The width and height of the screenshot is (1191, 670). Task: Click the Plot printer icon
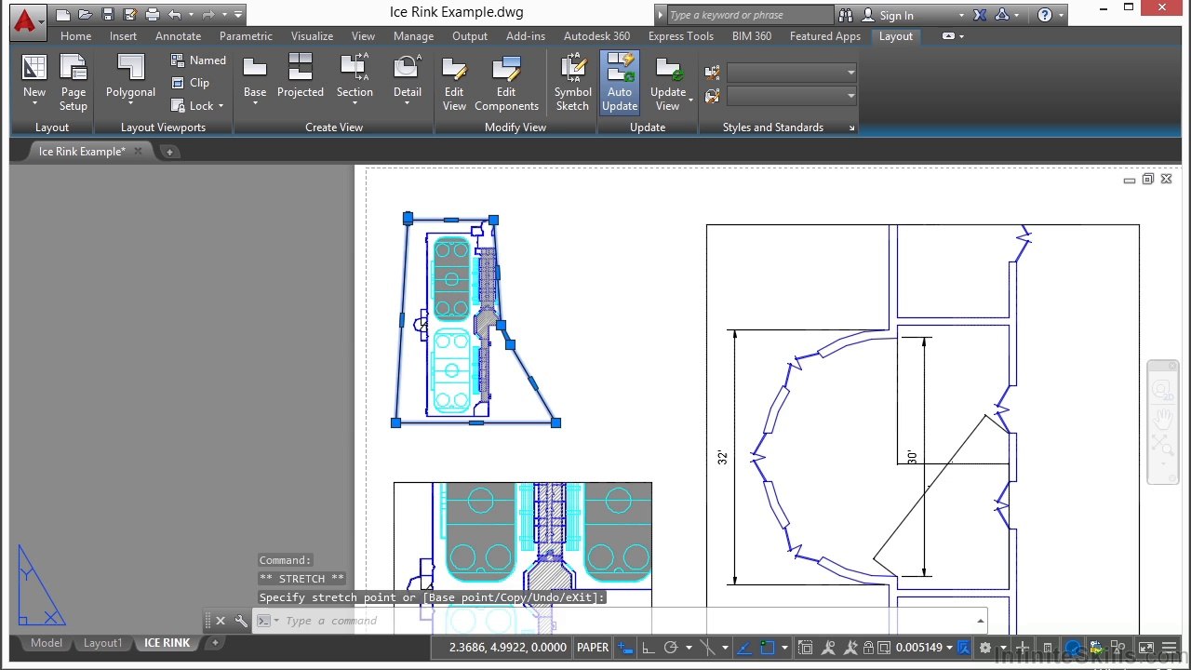coord(153,15)
